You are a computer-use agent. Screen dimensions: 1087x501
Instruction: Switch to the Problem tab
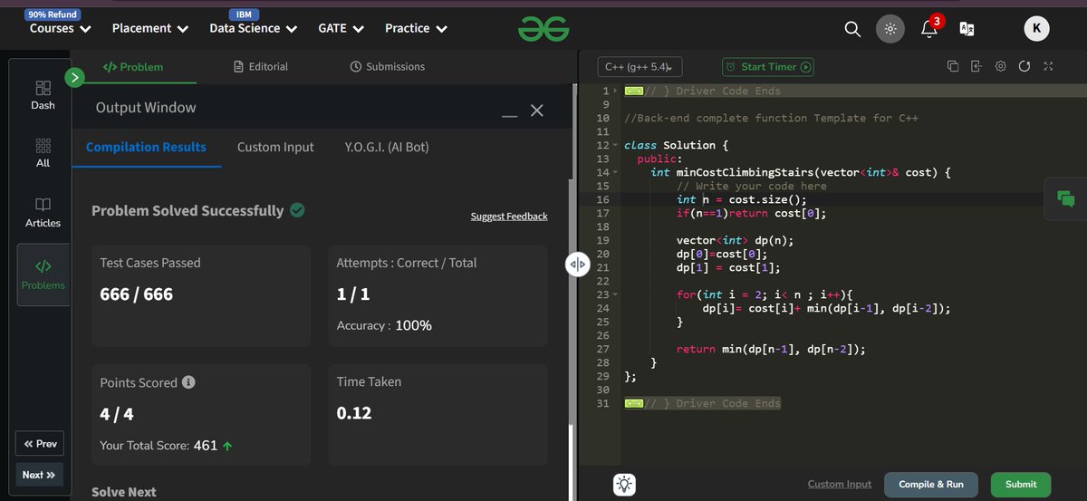[132, 66]
